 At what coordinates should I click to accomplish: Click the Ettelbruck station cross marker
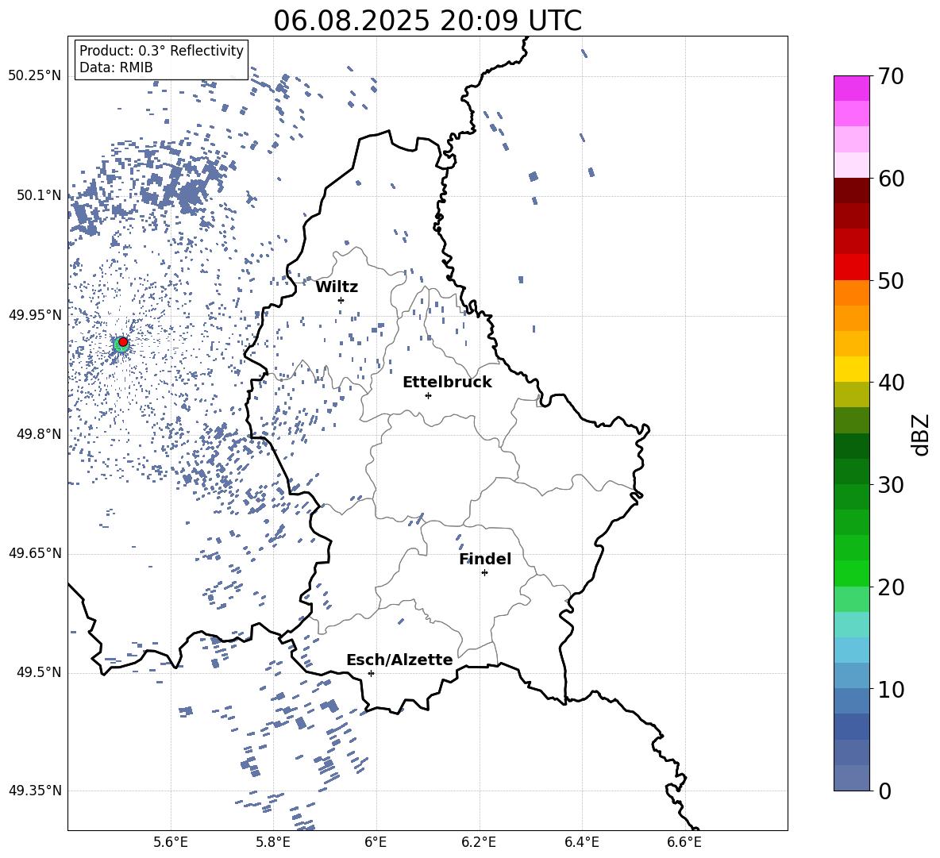click(x=428, y=395)
